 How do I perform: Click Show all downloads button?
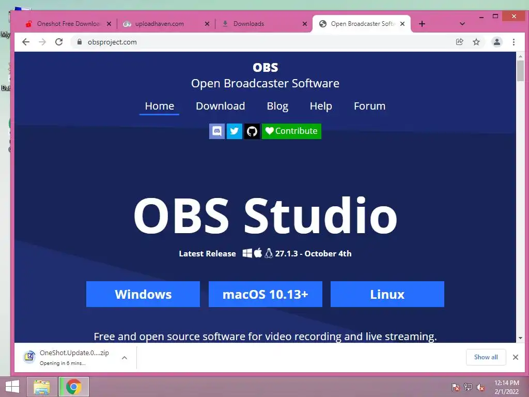[x=486, y=357]
